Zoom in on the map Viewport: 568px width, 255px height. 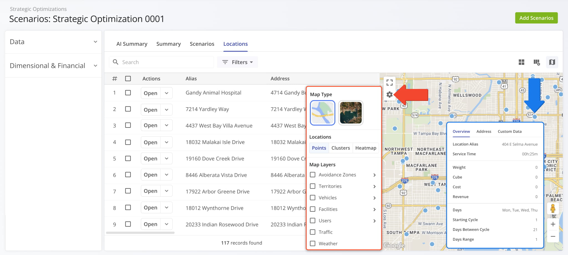553,224
